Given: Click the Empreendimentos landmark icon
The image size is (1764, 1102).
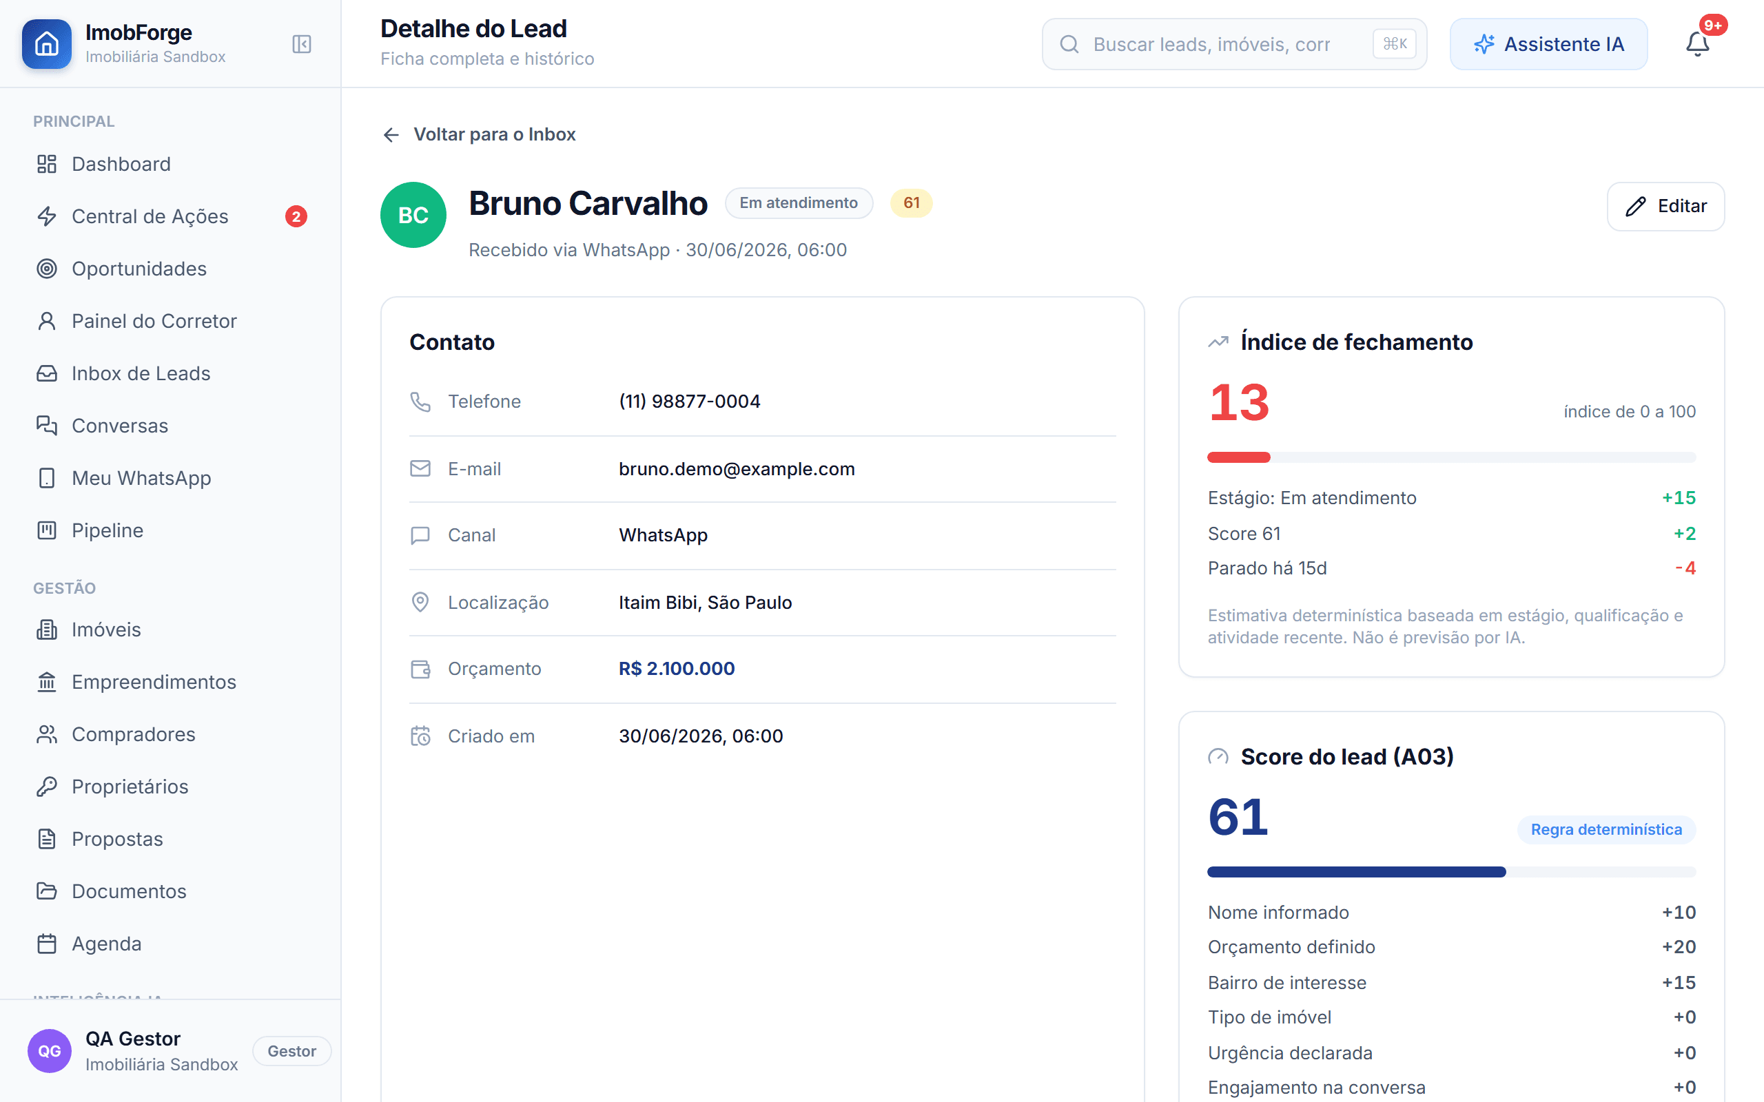Looking at the screenshot, I should pos(47,682).
